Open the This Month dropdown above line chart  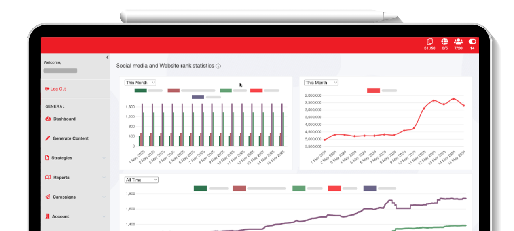click(x=321, y=83)
